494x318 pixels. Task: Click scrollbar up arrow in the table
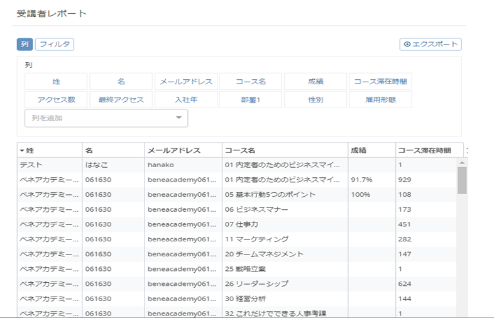coord(462,162)
